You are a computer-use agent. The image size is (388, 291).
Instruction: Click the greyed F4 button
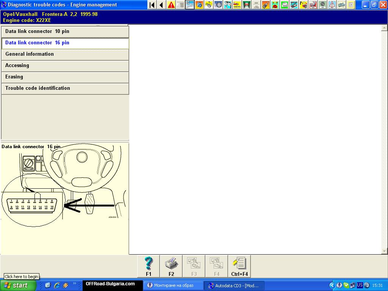coord(217,266)
